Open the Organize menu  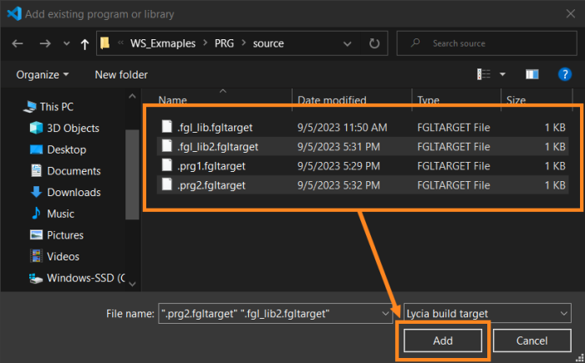click(x=43, y=74)
